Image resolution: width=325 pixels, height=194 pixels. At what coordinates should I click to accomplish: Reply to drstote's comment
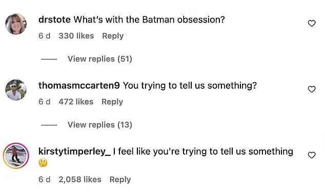pyautogui.click(x=113, y=36)
